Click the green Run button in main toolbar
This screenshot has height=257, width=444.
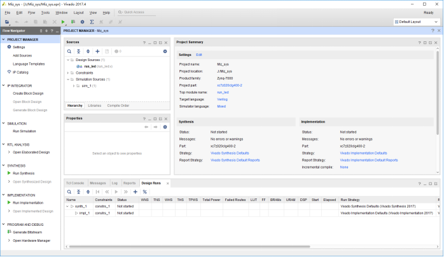63,22
